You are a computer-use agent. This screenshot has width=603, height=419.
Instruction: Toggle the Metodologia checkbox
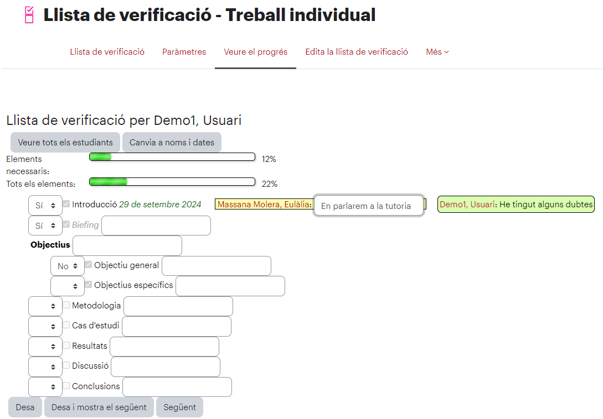66,305
